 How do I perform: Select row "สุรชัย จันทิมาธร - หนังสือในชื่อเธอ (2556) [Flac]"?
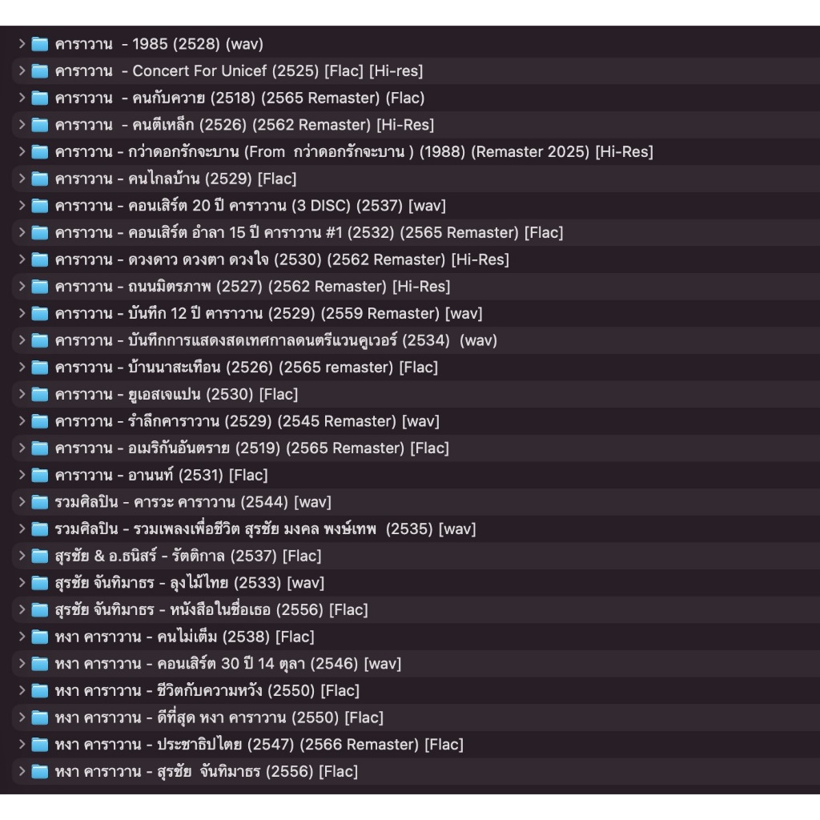click(416, 609)
